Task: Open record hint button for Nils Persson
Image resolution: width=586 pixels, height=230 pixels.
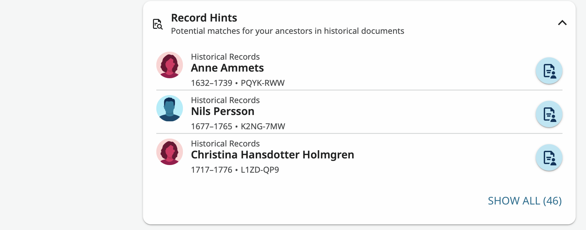Action: point(549,114)
